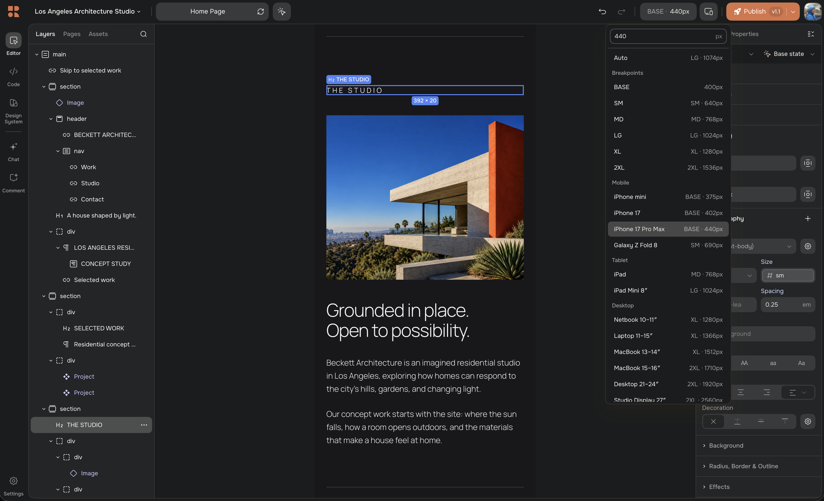Click the viewport width input field

tap(668, 36)
